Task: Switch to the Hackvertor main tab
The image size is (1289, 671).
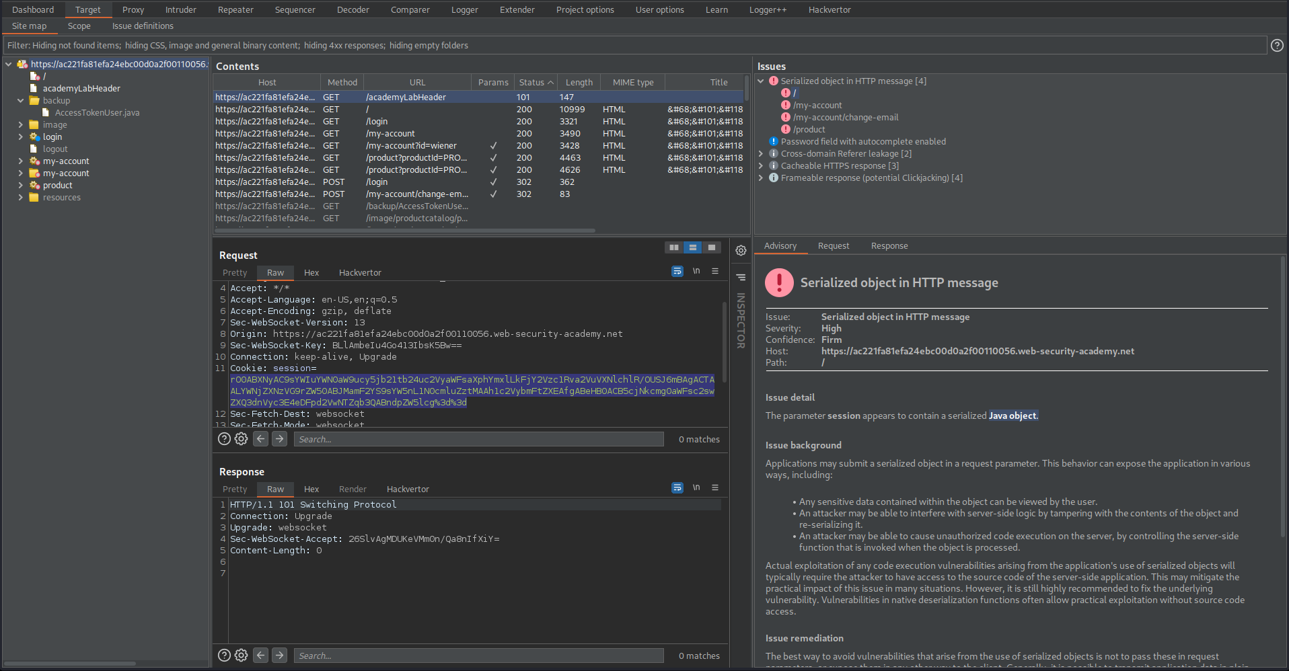Action: [830, 9]
